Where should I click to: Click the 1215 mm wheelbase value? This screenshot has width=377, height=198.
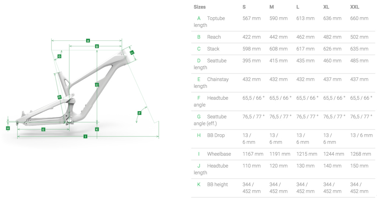(306, 154)
